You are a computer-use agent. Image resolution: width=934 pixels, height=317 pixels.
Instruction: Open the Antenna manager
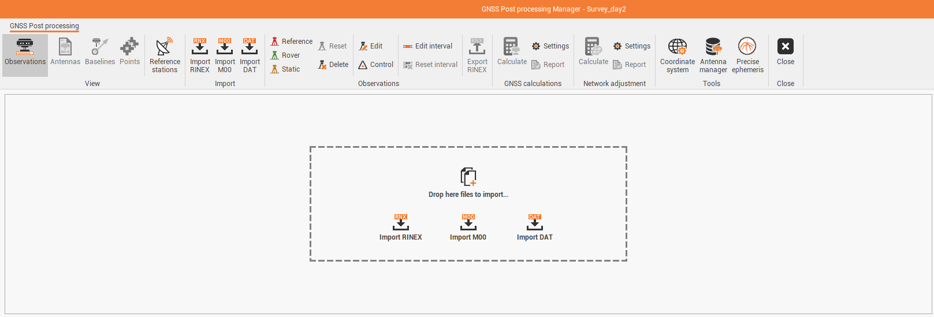tap(713, 55)
